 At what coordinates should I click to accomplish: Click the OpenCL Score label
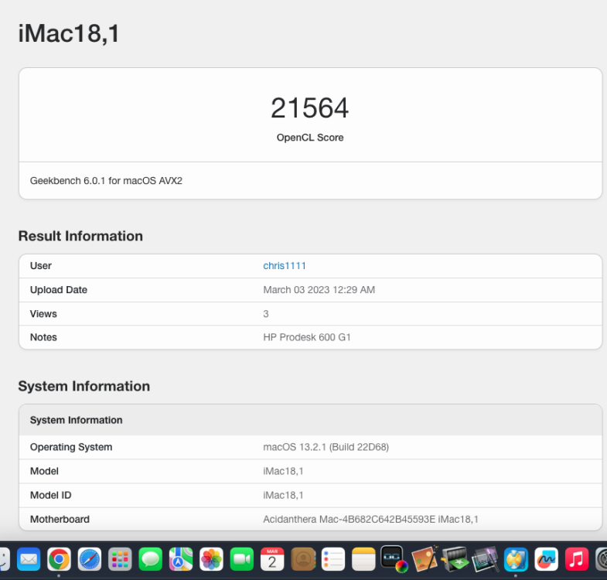[310, 138]
